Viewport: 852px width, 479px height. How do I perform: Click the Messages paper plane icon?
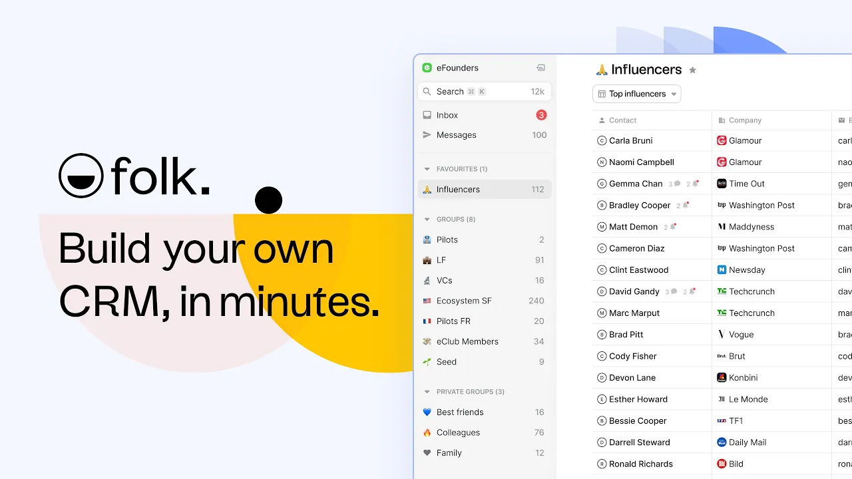coord(427,135)
